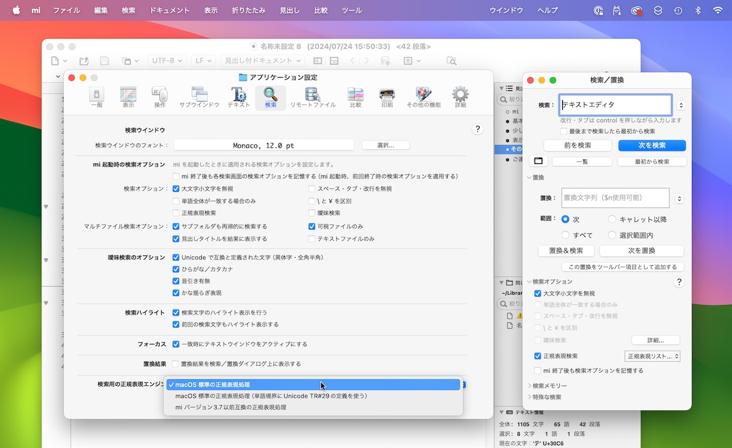Click the 詳細... button in search options
The width and height of the screenshot is (732, 448).
[x=656, y=340]
